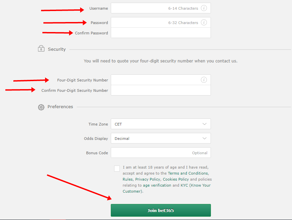Click the Security section heading text
This screenshot has width=292, height=220.
pyautogui.click(x=57, y=49)
